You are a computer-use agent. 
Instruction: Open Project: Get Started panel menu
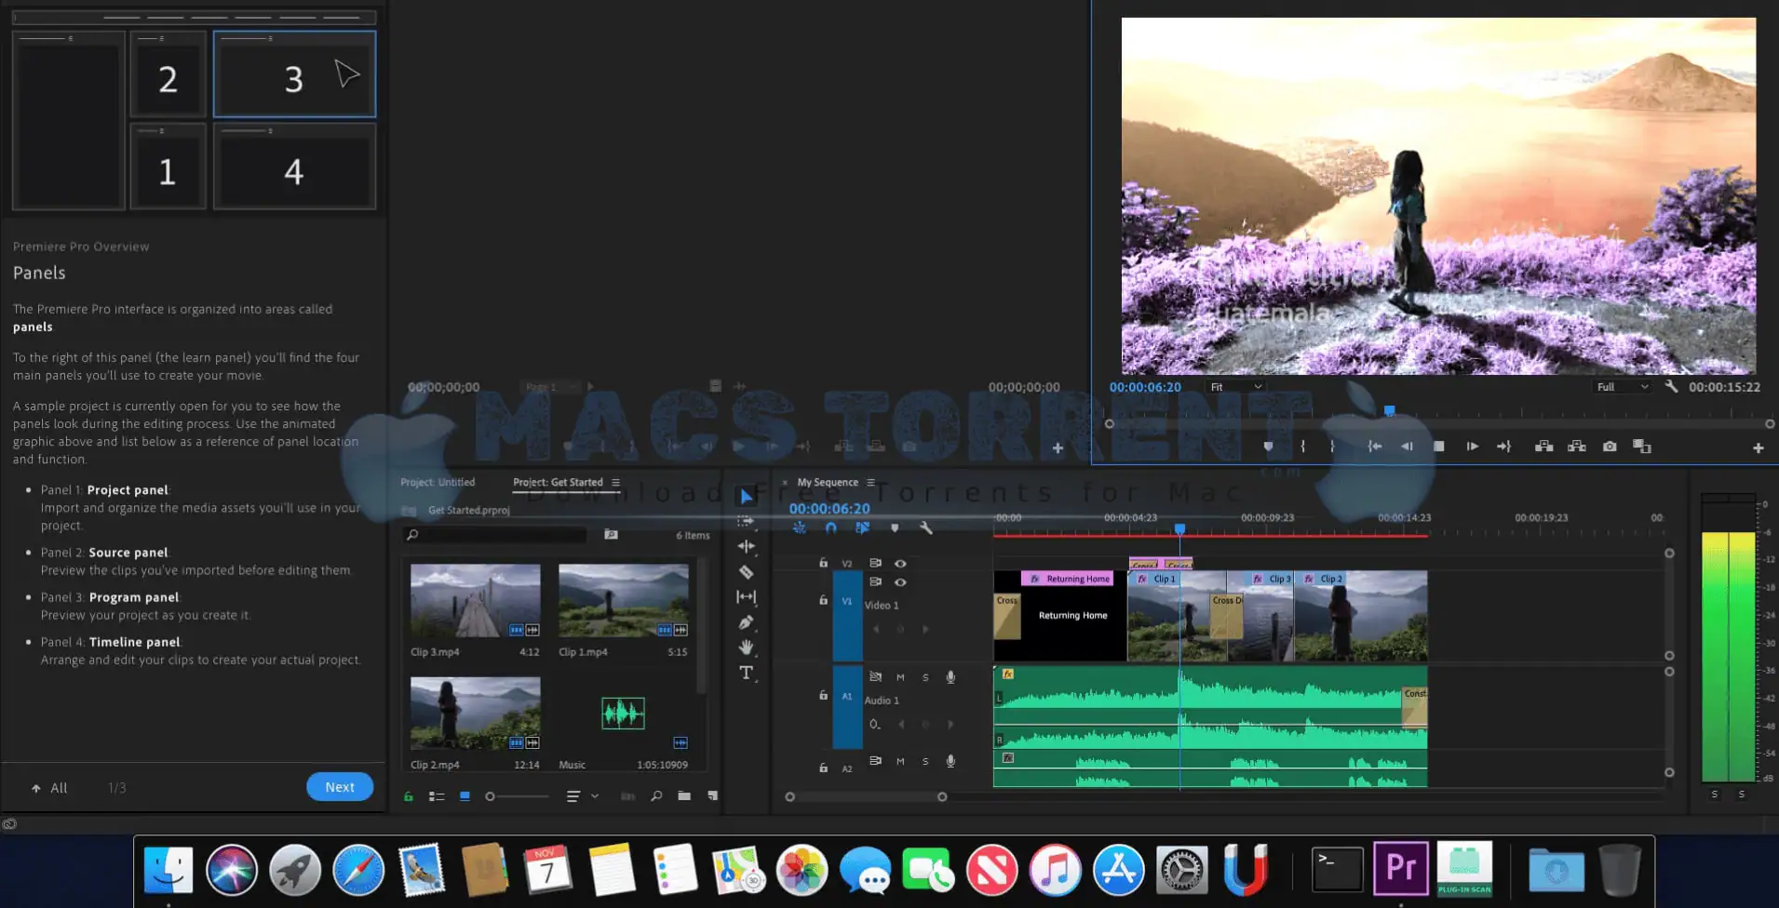[615, 482]
